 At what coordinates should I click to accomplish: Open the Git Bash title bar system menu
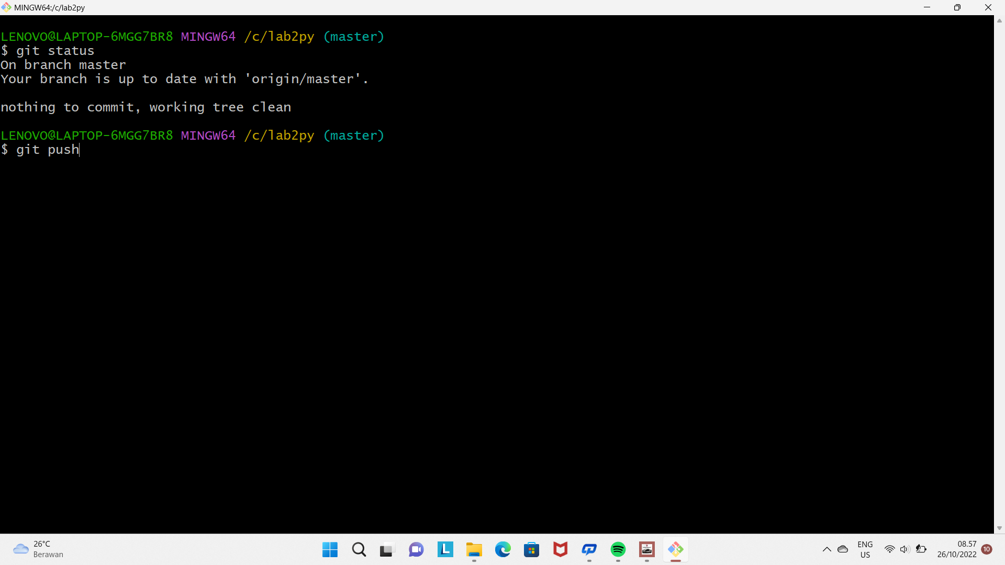click(6, 7)
